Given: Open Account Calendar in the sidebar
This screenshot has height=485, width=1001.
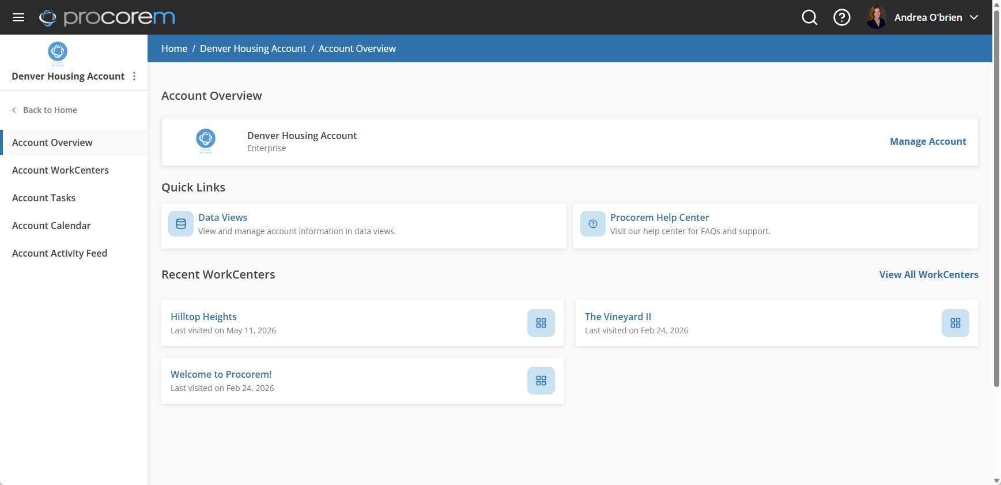Looking at the screenshot, I should [74, 225].
